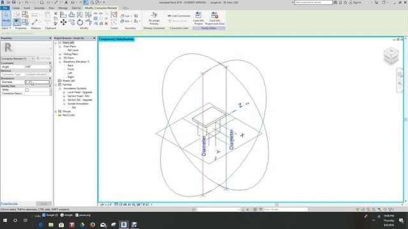Toggle the Utility checkbox
The width and height of the screenshot is (408, 229).
27,90
